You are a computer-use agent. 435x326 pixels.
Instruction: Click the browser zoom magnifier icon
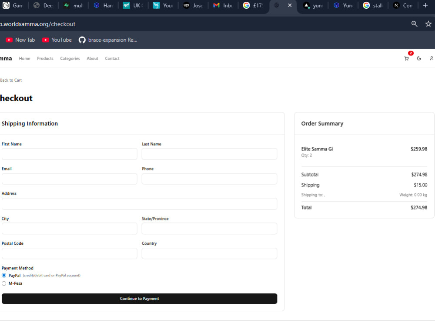point(414,24)
